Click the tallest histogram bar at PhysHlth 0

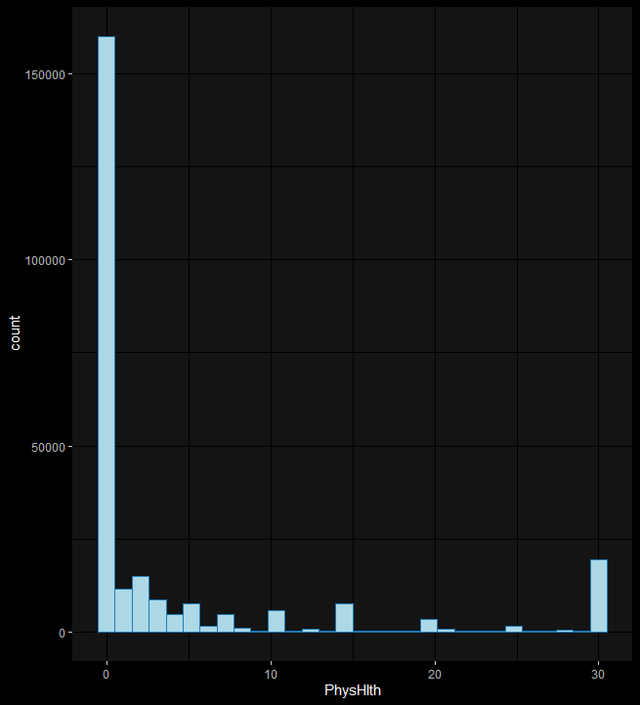[x=107, y=334]
